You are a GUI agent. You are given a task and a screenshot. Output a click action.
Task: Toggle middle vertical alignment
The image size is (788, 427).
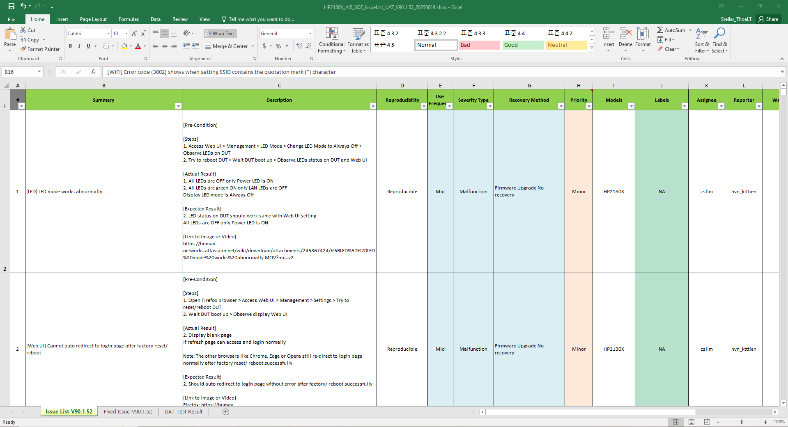coord(165,33)
